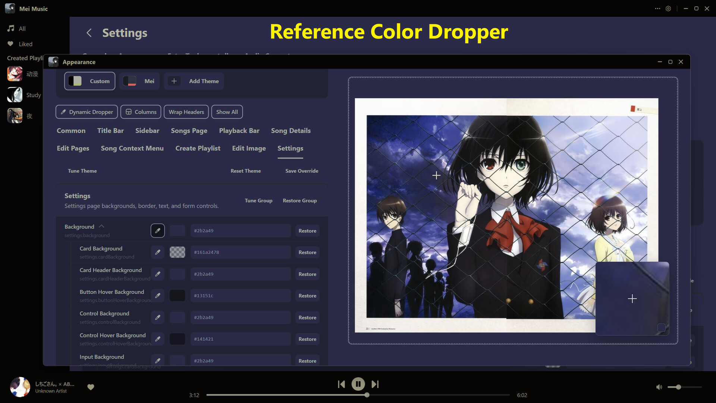Restore the Control Hover Background color
The image size is (716, 403).
pos(307,339)
